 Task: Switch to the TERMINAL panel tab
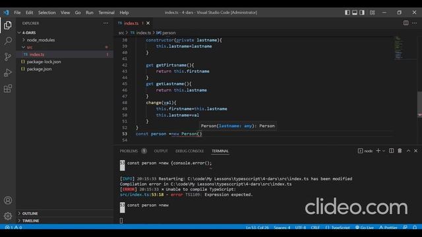point(220,151)
